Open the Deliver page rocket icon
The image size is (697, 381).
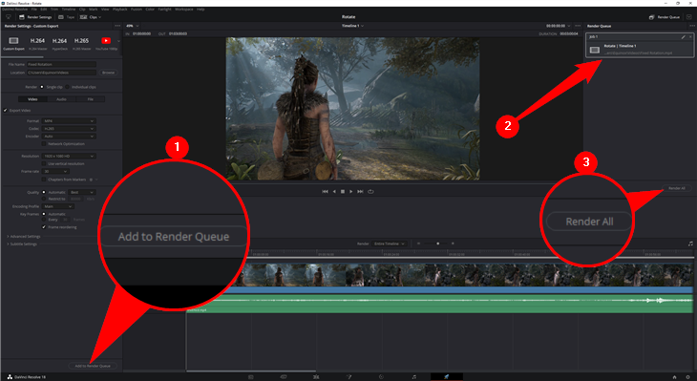pos(446,376)
